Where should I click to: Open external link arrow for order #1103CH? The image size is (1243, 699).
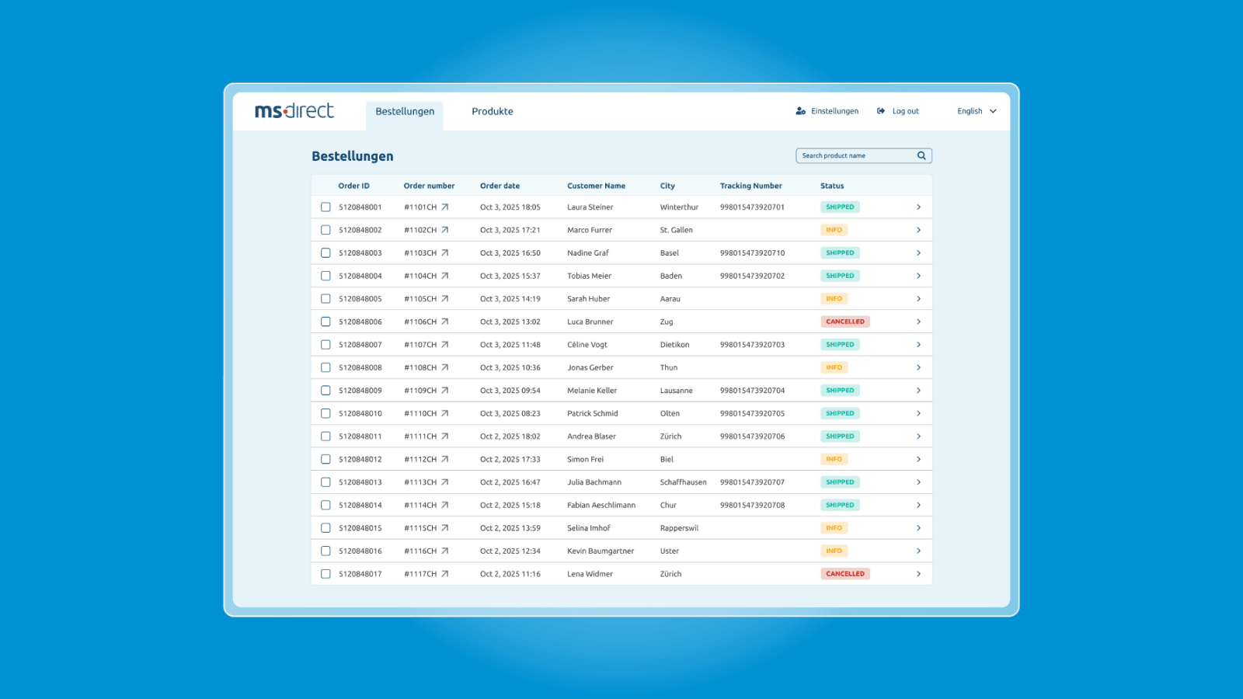pos(445,253)
